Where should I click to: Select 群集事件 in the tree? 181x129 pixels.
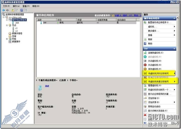coord(16,41)
